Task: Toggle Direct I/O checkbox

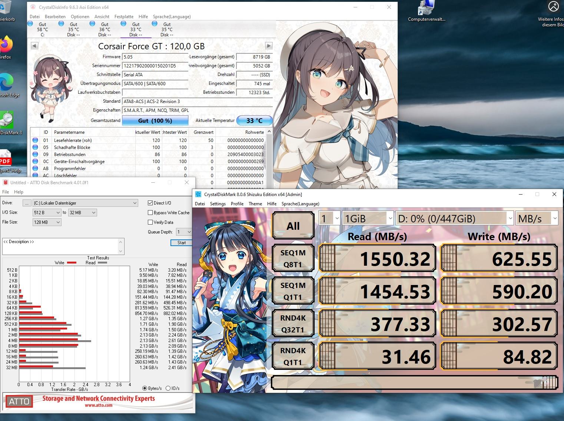Action: (x=150, y=203)
